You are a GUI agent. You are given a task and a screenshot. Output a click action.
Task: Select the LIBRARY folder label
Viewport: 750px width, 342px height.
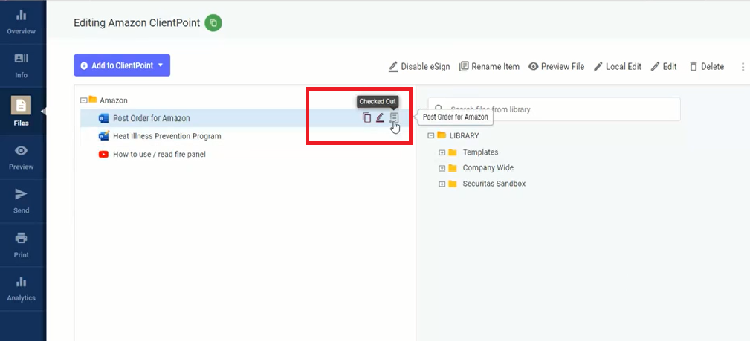pos(464,135)
